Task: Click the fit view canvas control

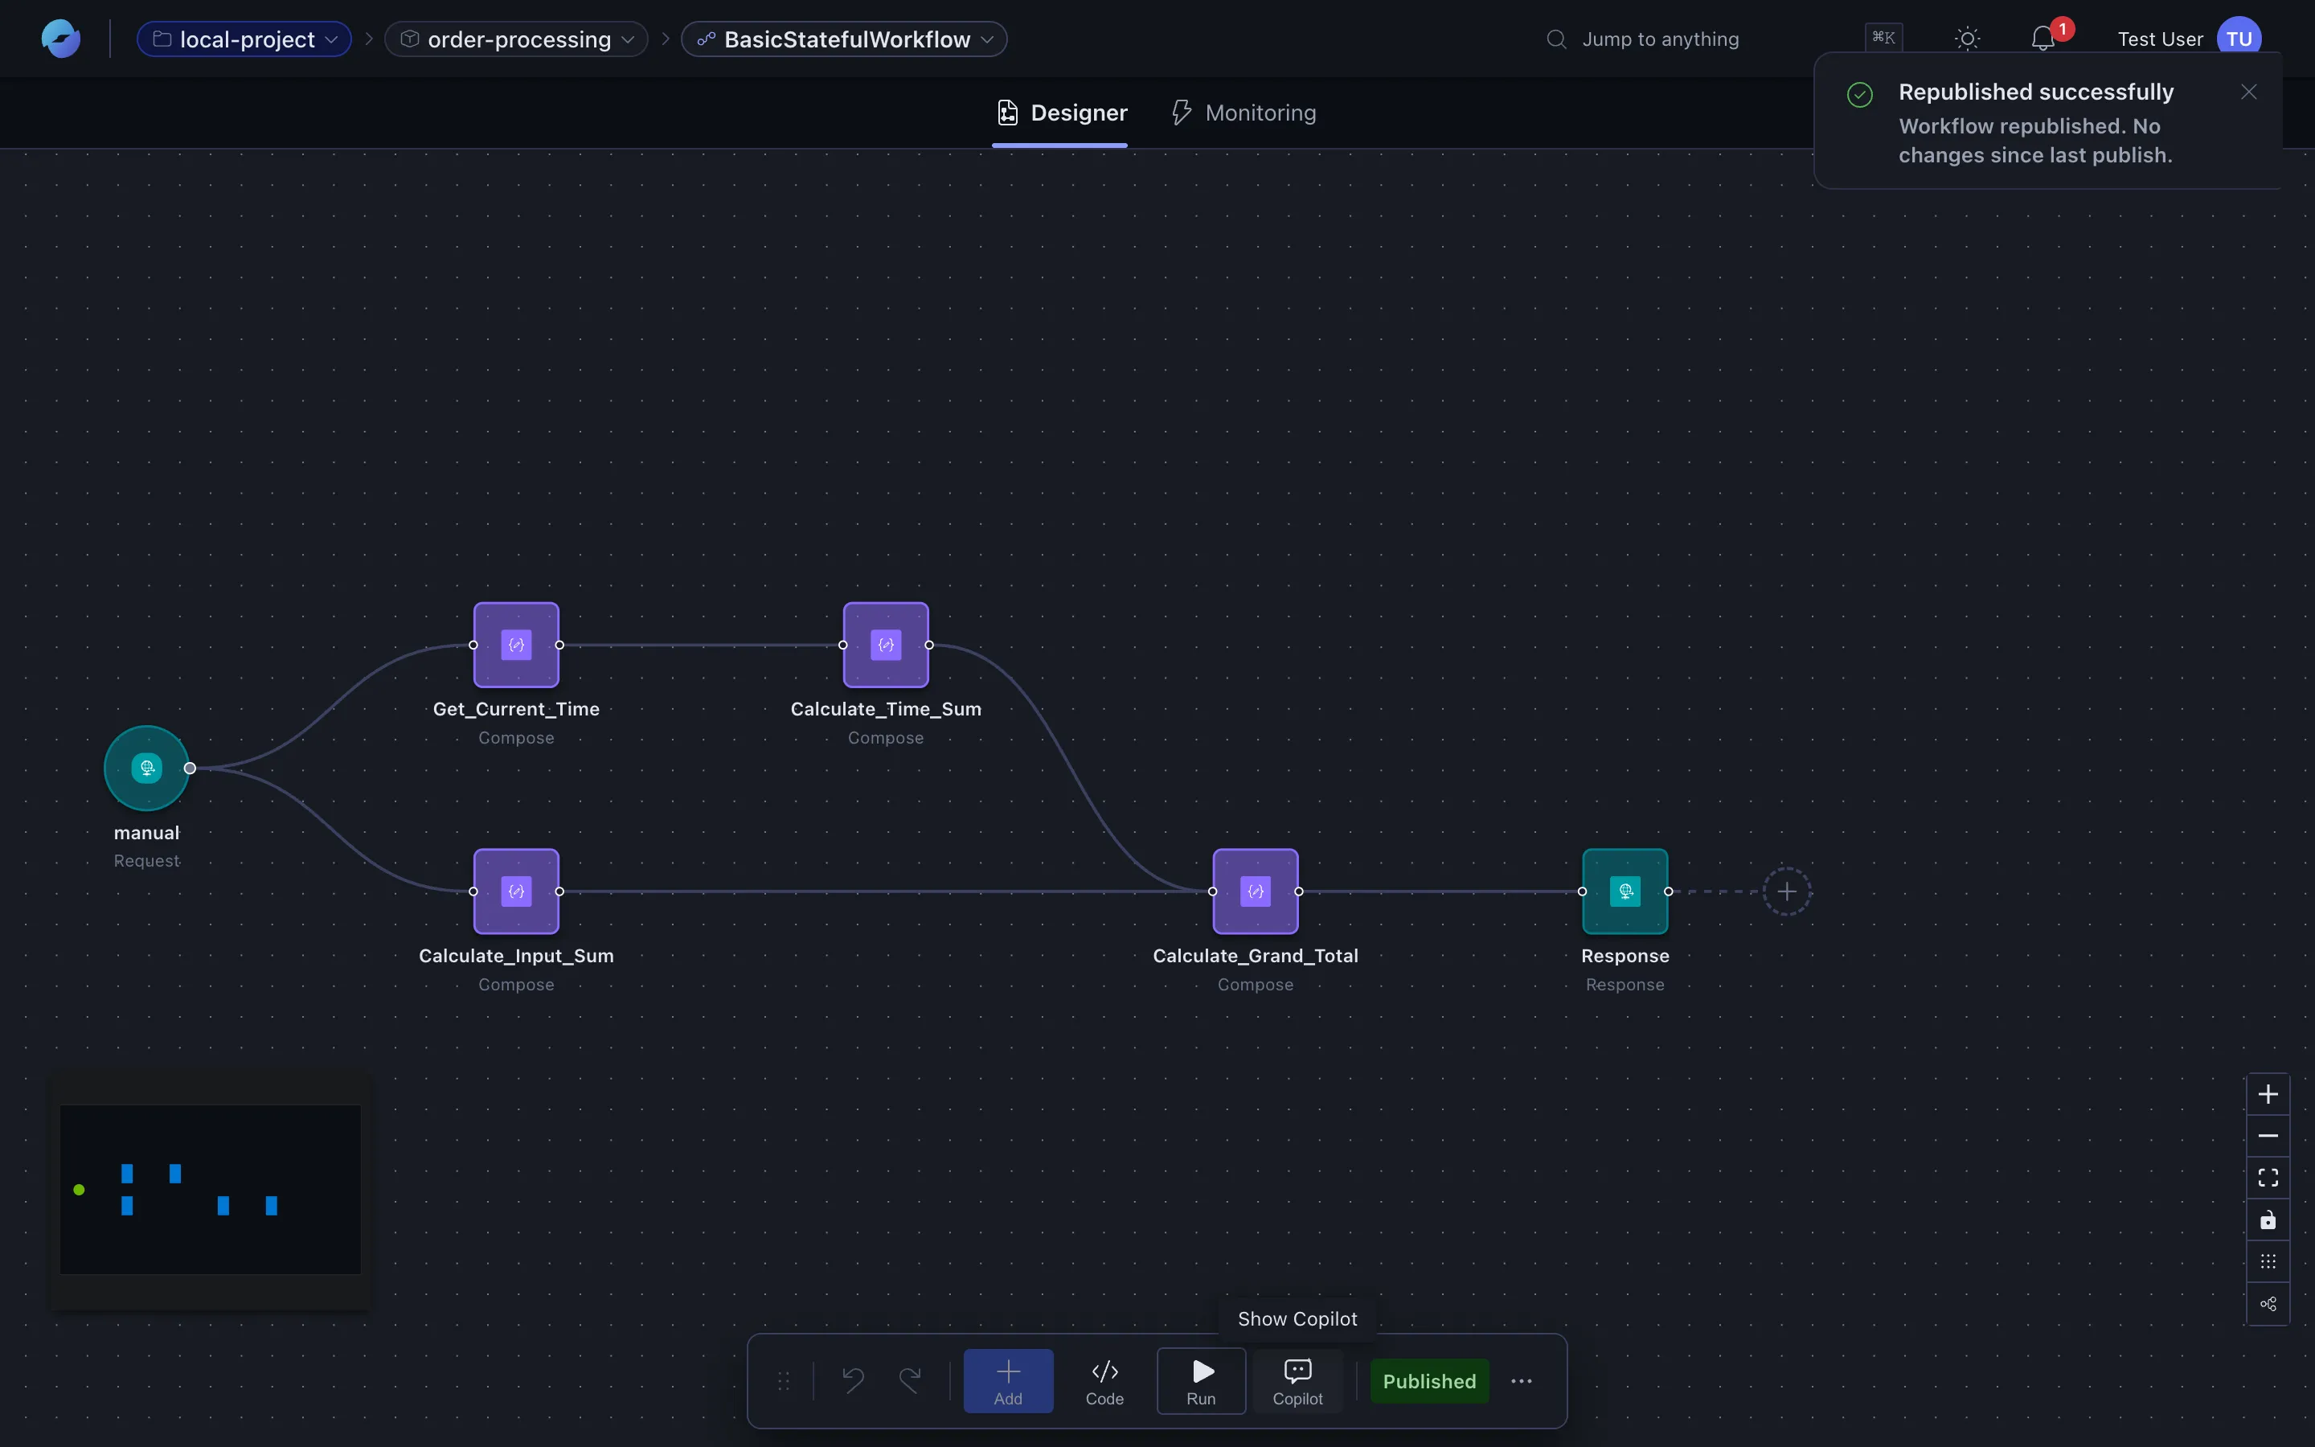Action: click(2268, 1178)
